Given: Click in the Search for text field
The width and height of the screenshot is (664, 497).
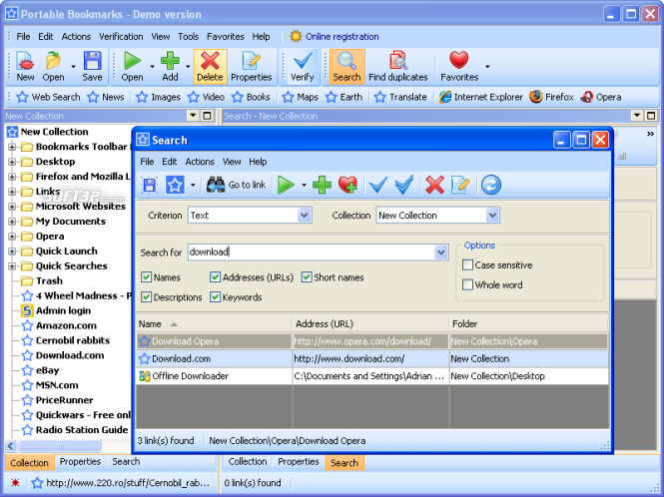Looking at the screenshot, I should [x=312, y=252].
